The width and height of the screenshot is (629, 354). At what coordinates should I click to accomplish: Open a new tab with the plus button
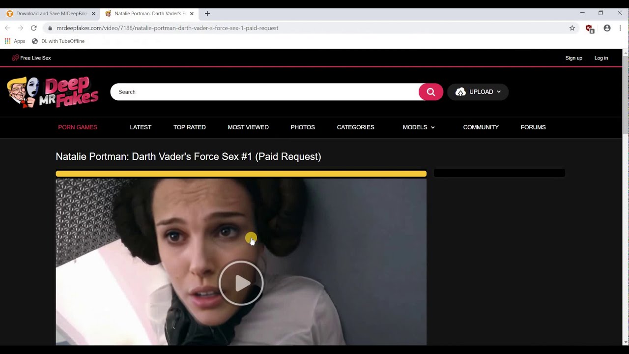207,14
